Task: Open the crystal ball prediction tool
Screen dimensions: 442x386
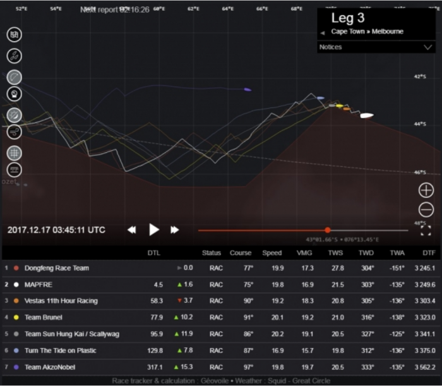Action: point(14,94)
